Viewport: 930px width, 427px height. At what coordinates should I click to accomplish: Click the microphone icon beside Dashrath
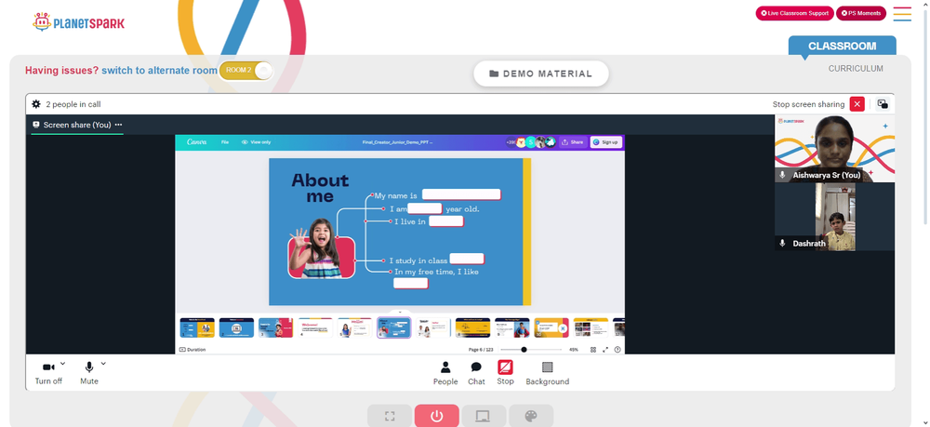click(x=783, y=243)
